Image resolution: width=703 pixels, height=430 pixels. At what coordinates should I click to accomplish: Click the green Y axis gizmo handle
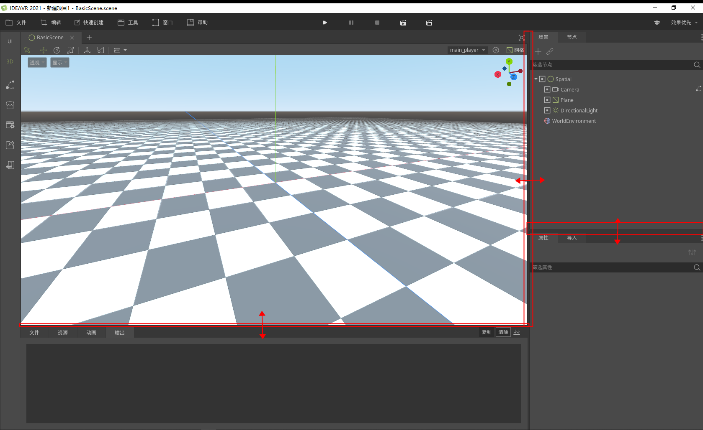tap(509, 62)
